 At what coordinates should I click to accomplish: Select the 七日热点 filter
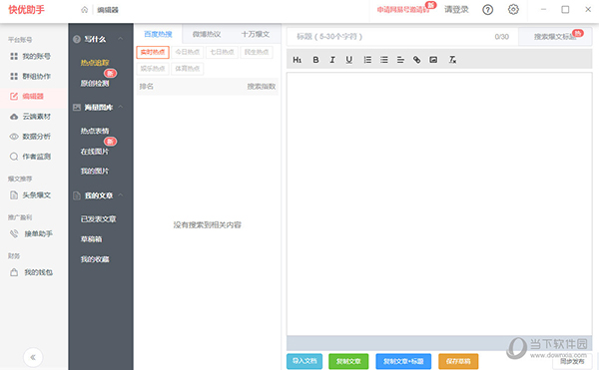pos(222,52)
